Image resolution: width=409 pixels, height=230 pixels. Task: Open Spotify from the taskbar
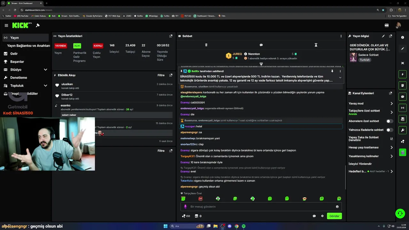click(x=243, y=226)
